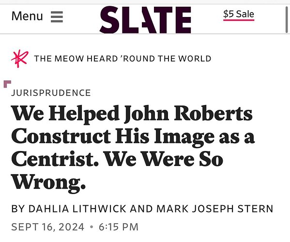This screenshot has height=242, width=290.
Task: Click the purple corner bracket marker
Action: coord(7,84)
